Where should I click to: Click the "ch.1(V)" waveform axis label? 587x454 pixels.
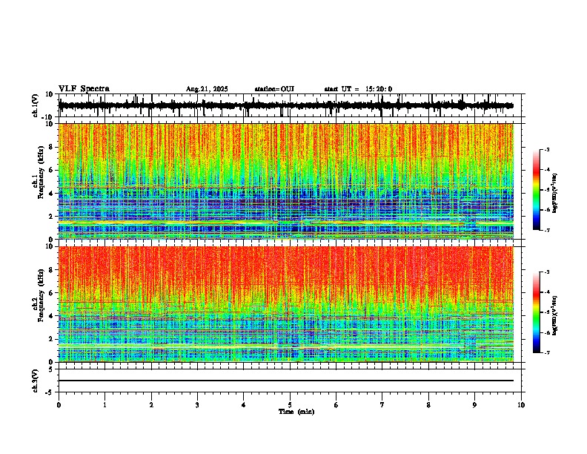[x=35, y=105]
